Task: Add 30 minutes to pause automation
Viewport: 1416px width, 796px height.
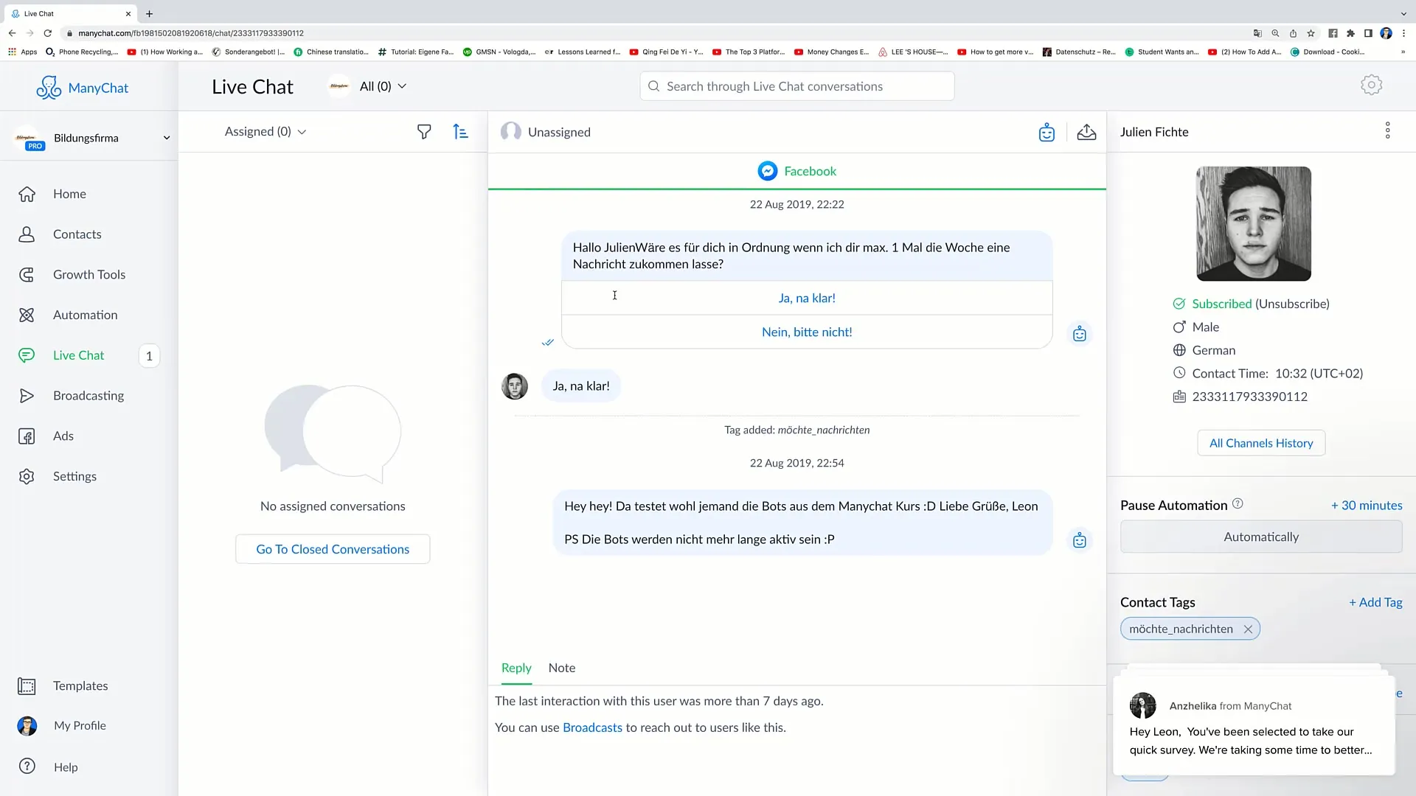Action: click(1367, 506)
